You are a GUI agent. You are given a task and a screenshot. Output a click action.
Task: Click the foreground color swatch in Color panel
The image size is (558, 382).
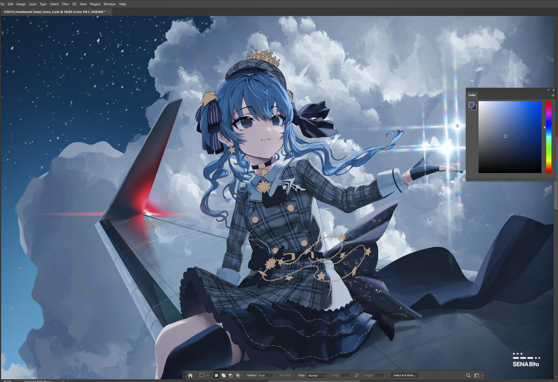[x=471, y=105]
